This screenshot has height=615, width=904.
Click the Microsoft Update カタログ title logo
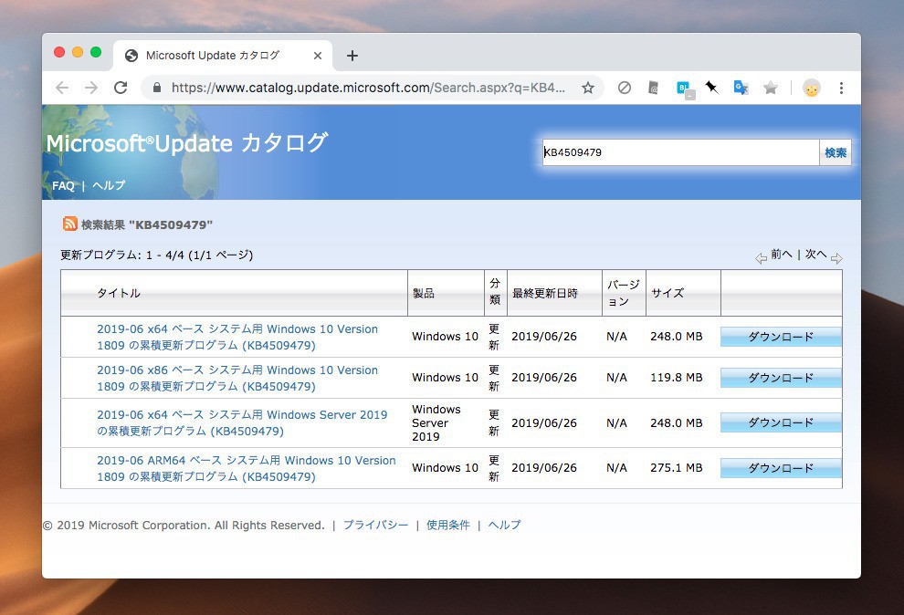click(x=187, y=143)
